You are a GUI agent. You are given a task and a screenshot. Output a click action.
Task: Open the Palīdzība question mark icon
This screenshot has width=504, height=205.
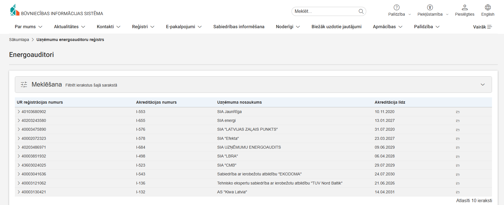[396, 7]
